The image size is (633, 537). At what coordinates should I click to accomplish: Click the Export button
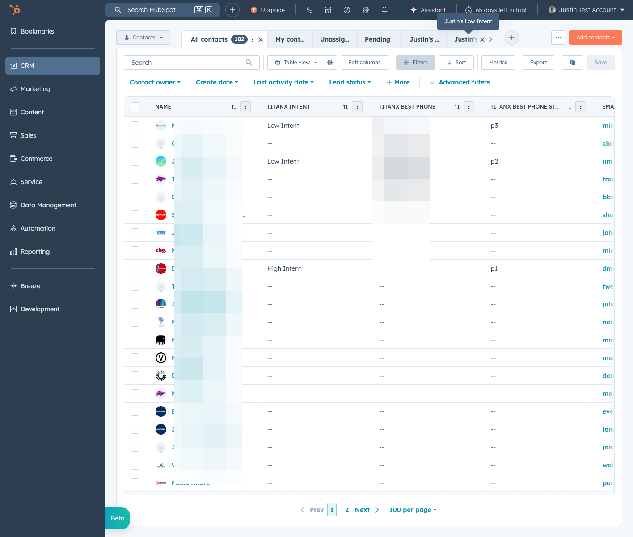point(538,63)
